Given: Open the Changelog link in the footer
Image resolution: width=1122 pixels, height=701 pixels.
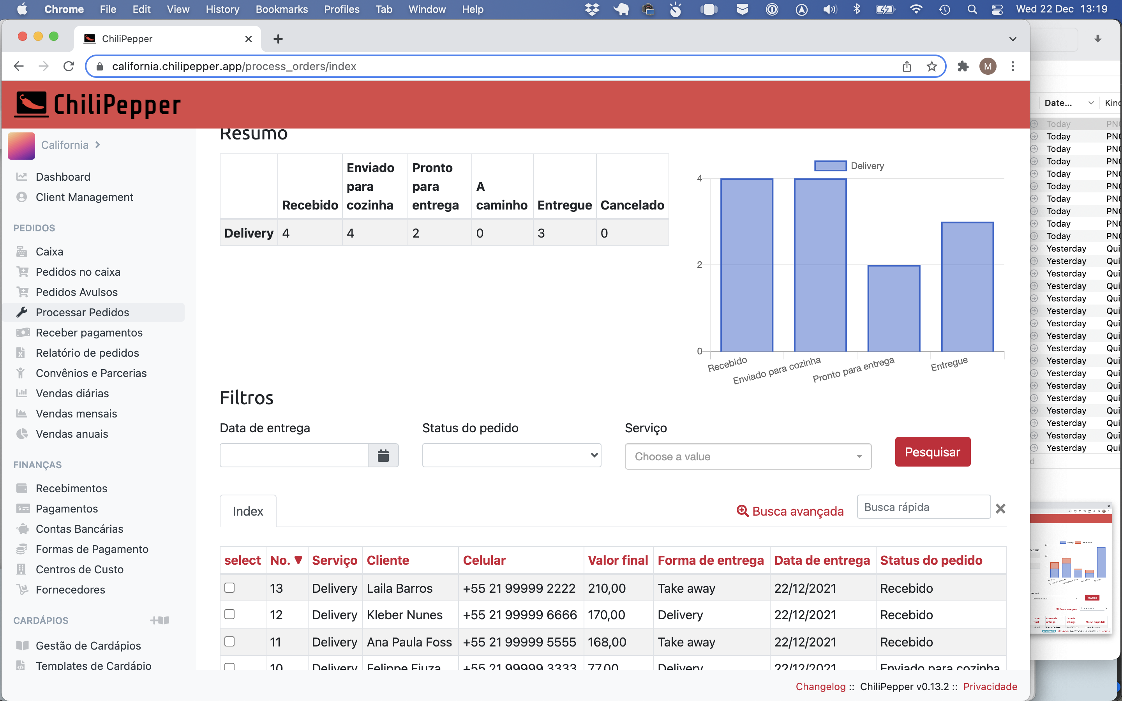Looking at the screenshot, I should pyautogui.click(x=820, y=687).
